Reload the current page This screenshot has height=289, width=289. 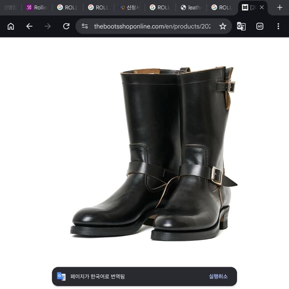[66, 27]
